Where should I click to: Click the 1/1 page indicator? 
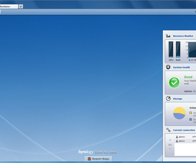pos(170,145)
